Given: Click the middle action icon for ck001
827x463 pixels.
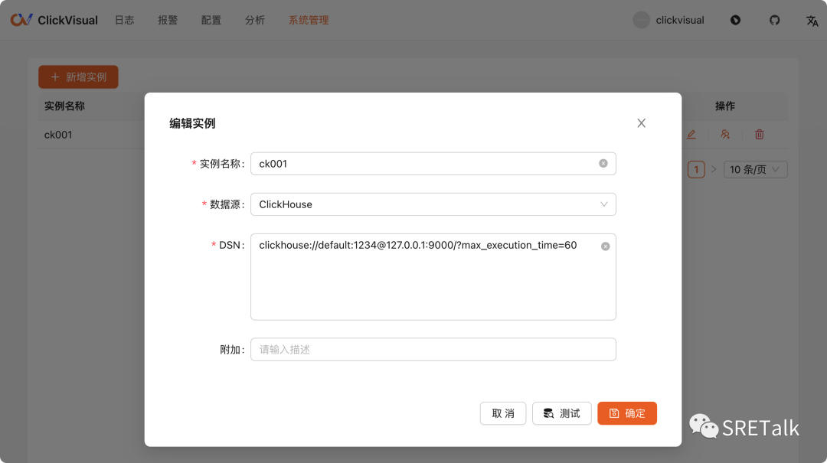Looking at the screenshot, I should (x=725, y=135).
